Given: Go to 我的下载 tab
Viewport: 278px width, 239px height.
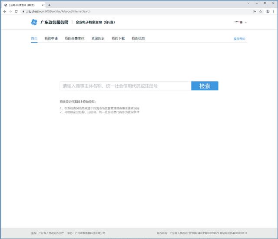Looking at the screenshot, I should [118, 38].
